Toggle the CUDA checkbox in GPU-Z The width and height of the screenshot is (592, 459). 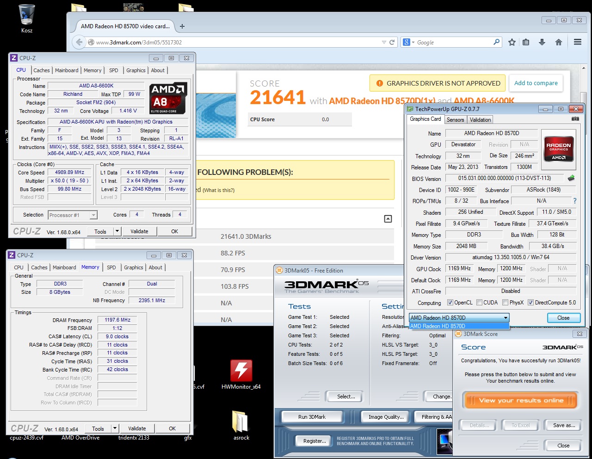coord(479,303)
